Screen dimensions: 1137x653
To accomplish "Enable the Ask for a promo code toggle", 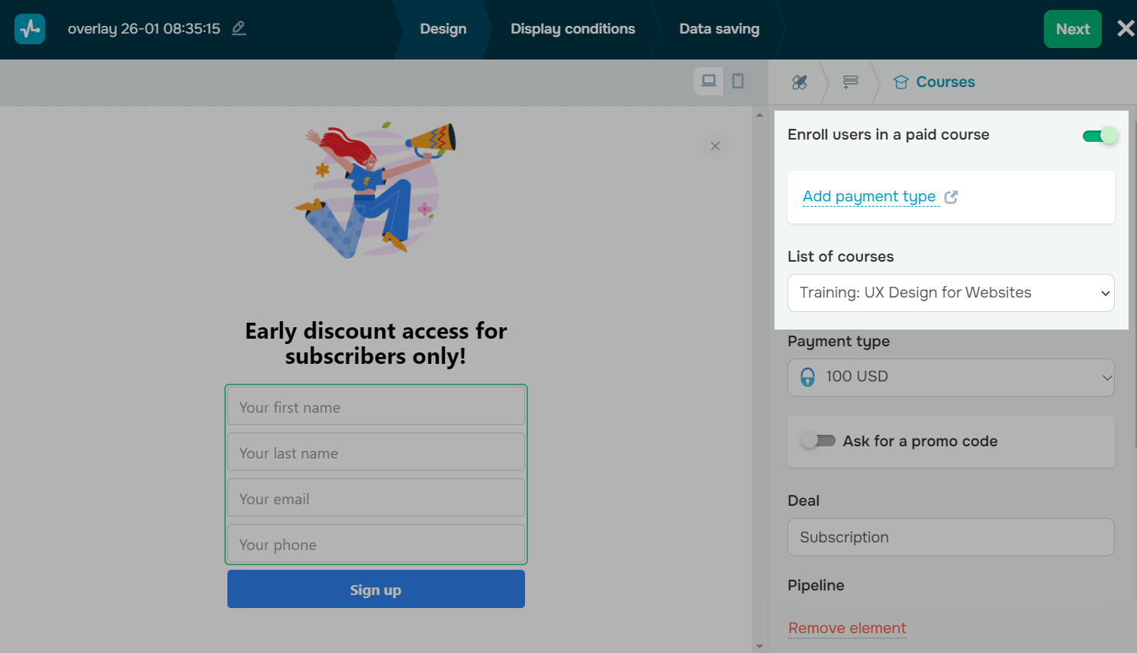I will point(818,441).
